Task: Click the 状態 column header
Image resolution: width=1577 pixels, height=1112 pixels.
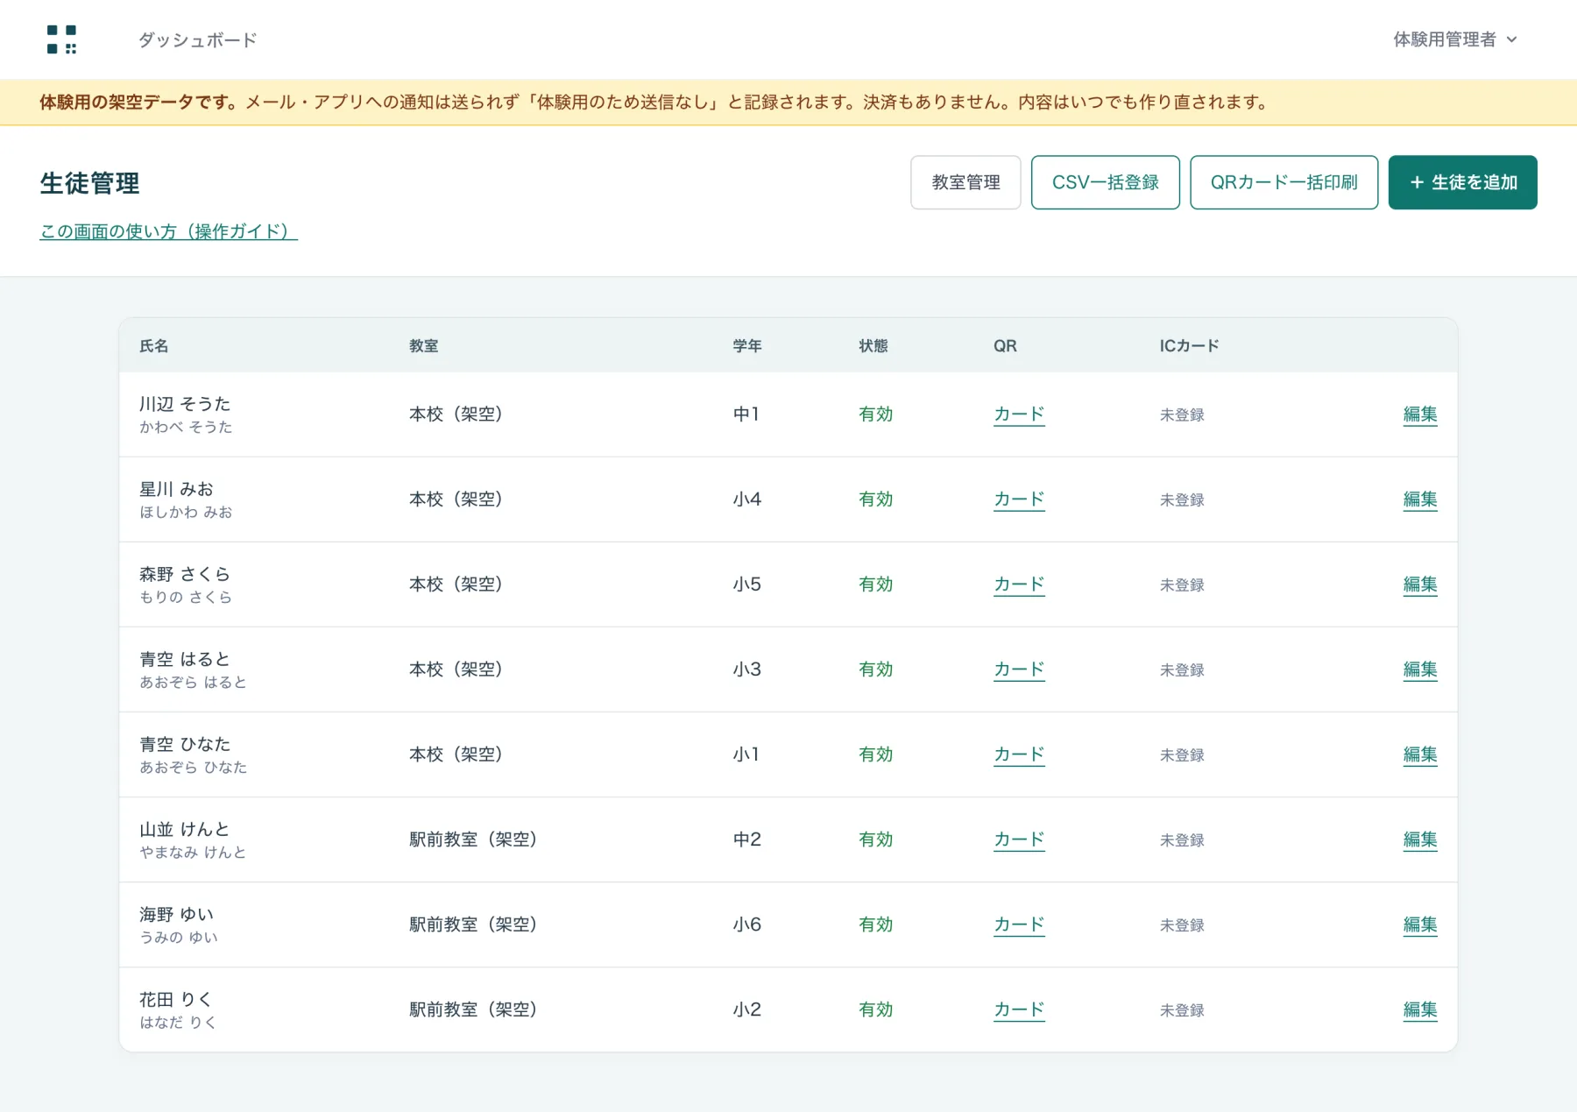Action: [873, 346]
